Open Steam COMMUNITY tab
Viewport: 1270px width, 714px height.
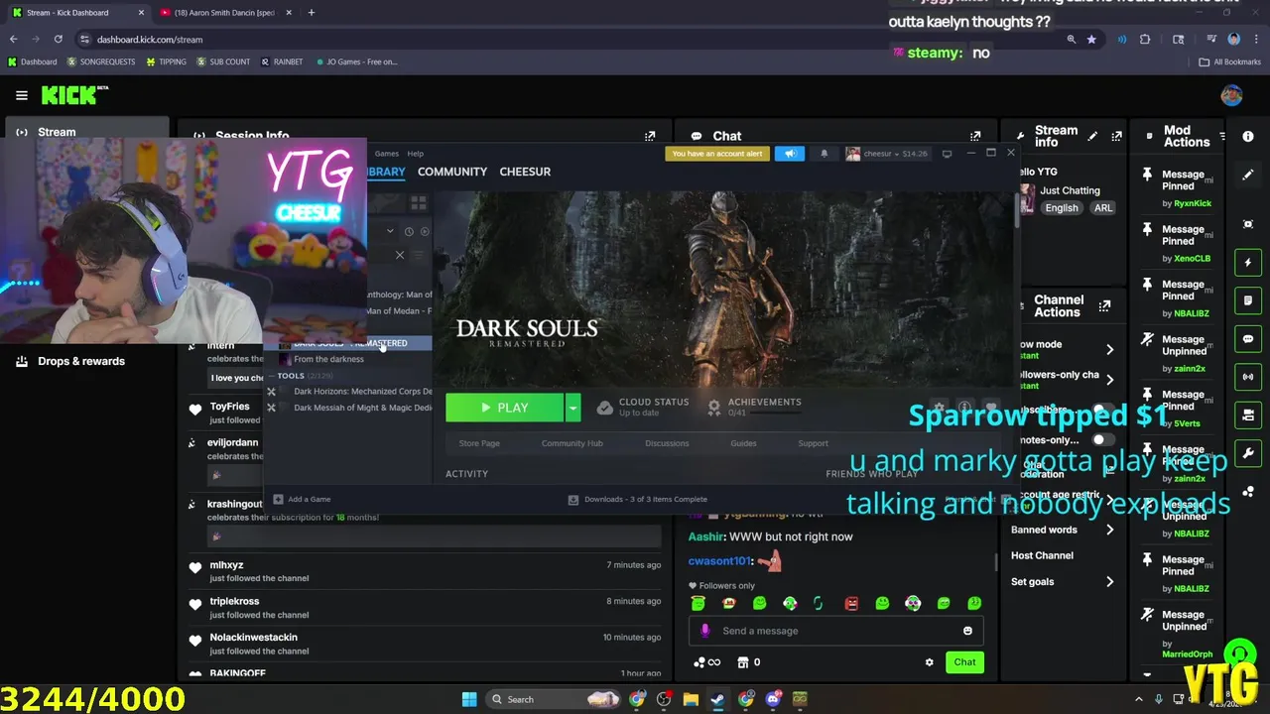click(452, 172)
